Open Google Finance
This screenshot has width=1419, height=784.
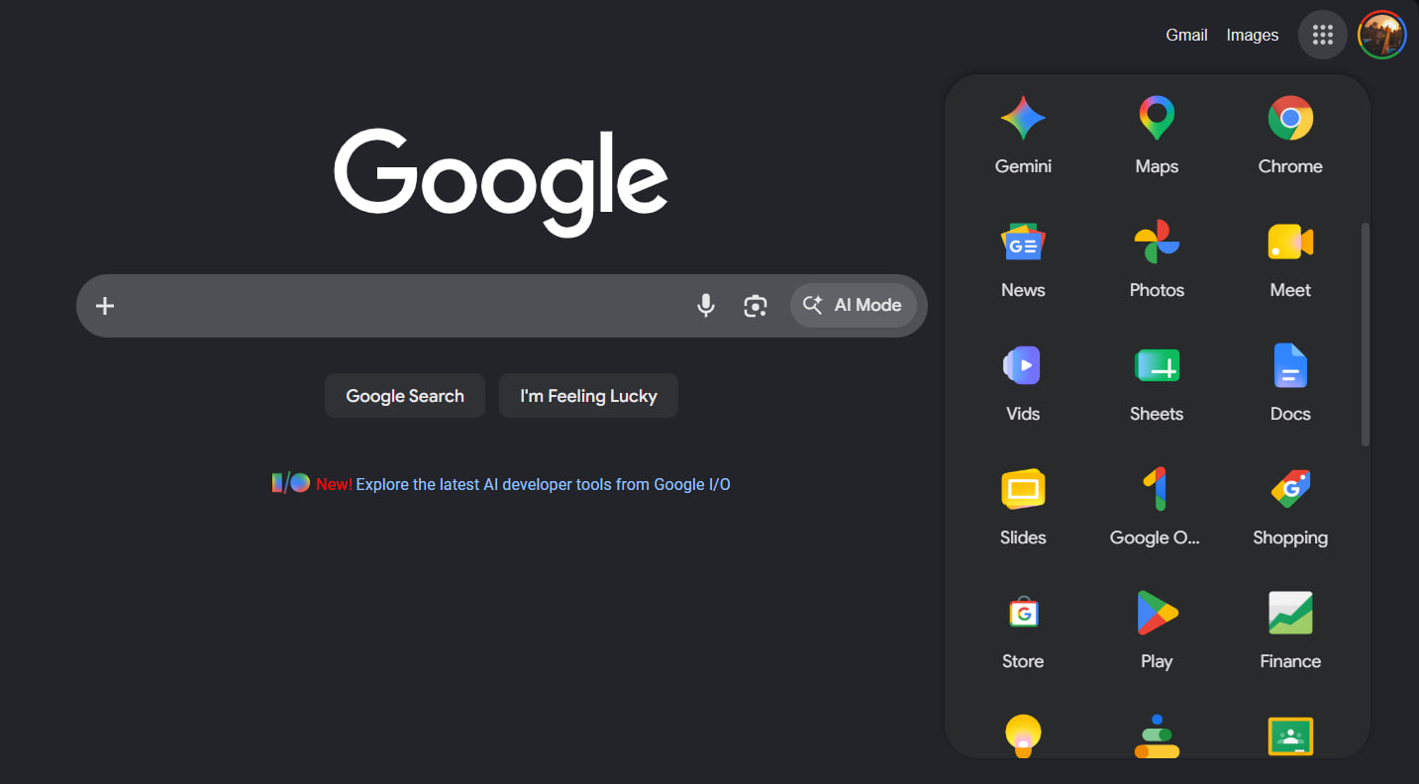click(x=1290, y=631)
